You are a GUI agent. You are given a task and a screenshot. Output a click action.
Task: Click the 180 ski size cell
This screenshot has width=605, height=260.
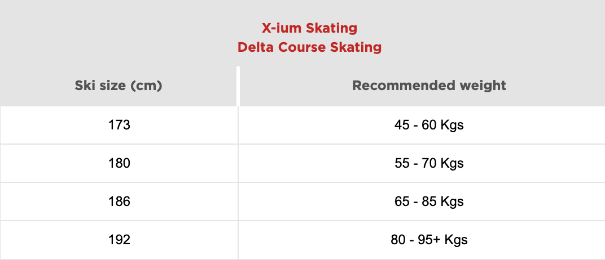point(119,163)
